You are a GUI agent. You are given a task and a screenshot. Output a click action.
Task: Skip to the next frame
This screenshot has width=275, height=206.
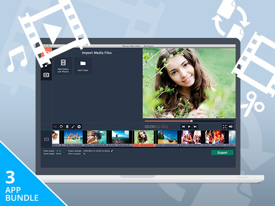pos(195,127)
